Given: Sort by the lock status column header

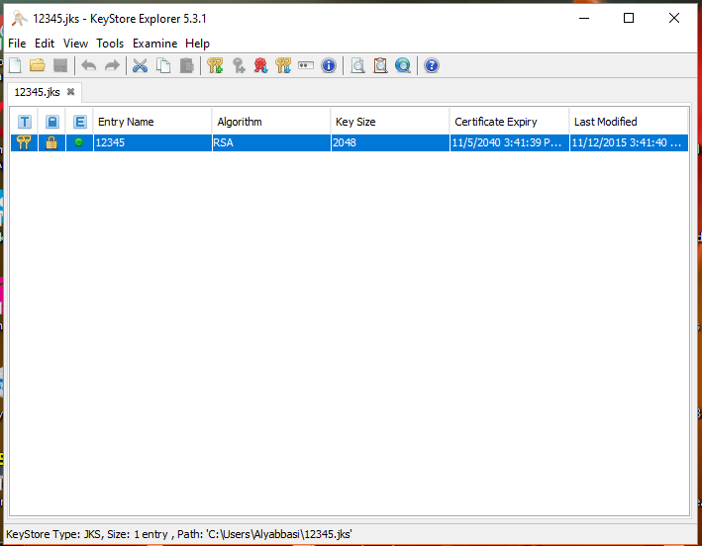Looking at the screenshot, I should 51,122.
